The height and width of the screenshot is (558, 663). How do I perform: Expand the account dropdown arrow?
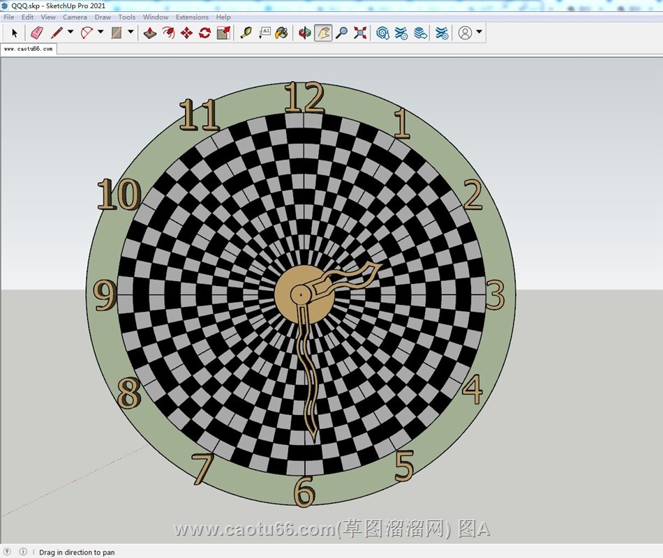click(479, 31)
